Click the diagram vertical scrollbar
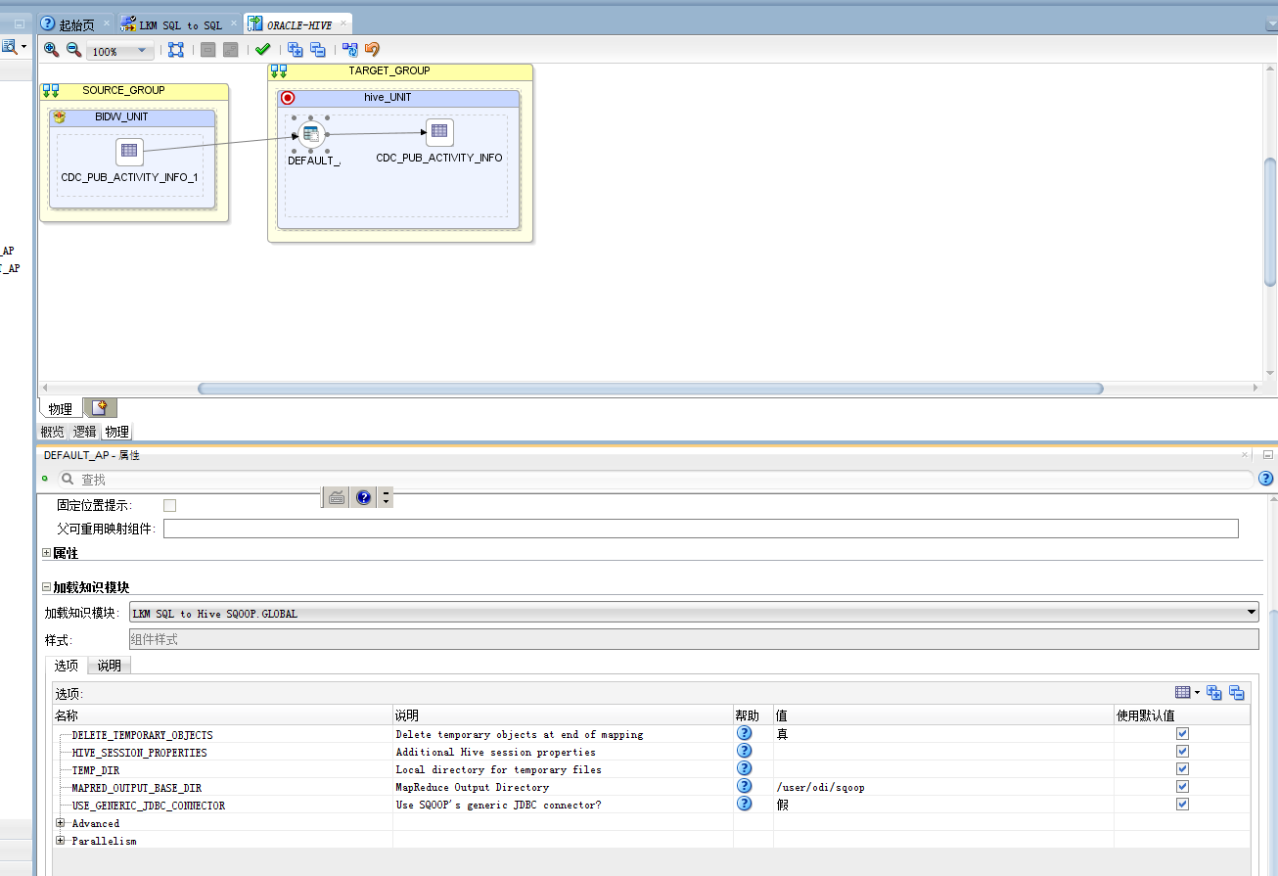 1270,222
